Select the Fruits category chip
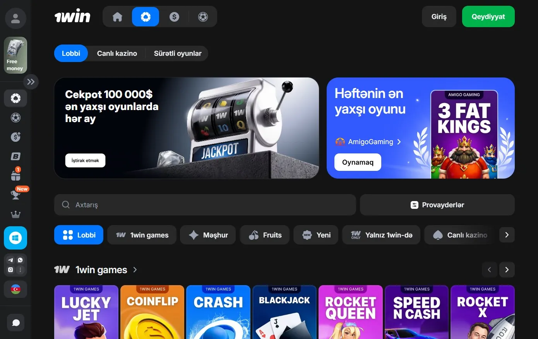Screen dimensions: 538x339 pyautogui.click(x=265, y=235)
